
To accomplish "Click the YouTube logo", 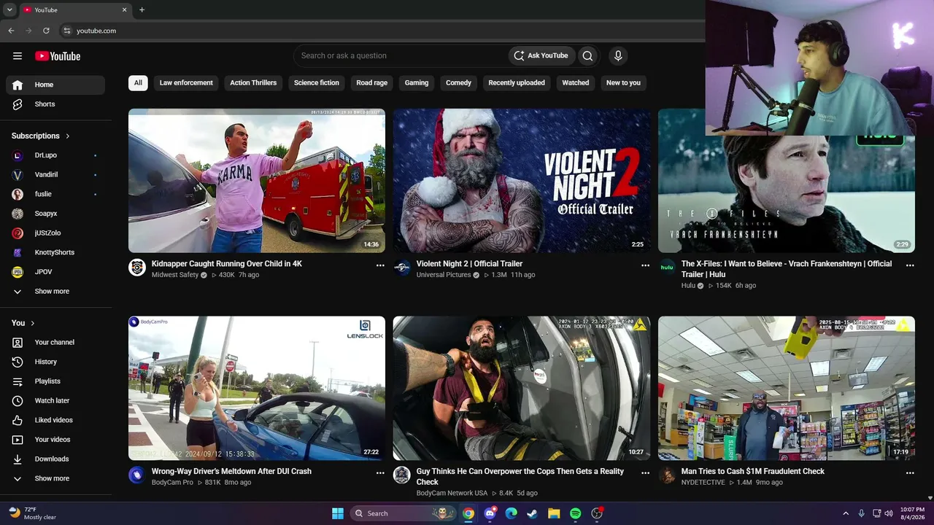I will coord(58,56).
